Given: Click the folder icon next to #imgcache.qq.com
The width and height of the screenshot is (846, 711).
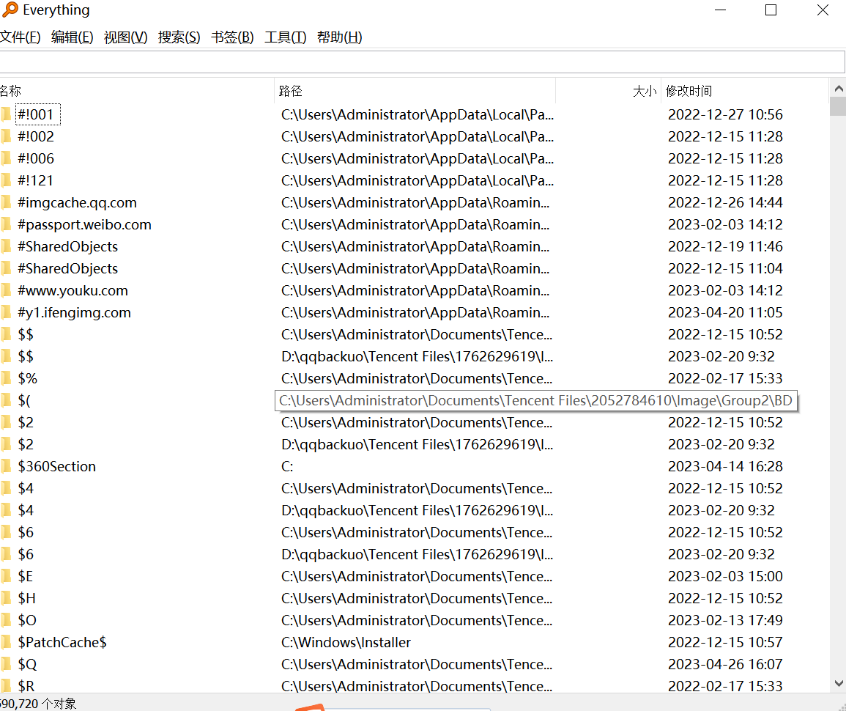Looking at the screenshot, I should point(7,202).
